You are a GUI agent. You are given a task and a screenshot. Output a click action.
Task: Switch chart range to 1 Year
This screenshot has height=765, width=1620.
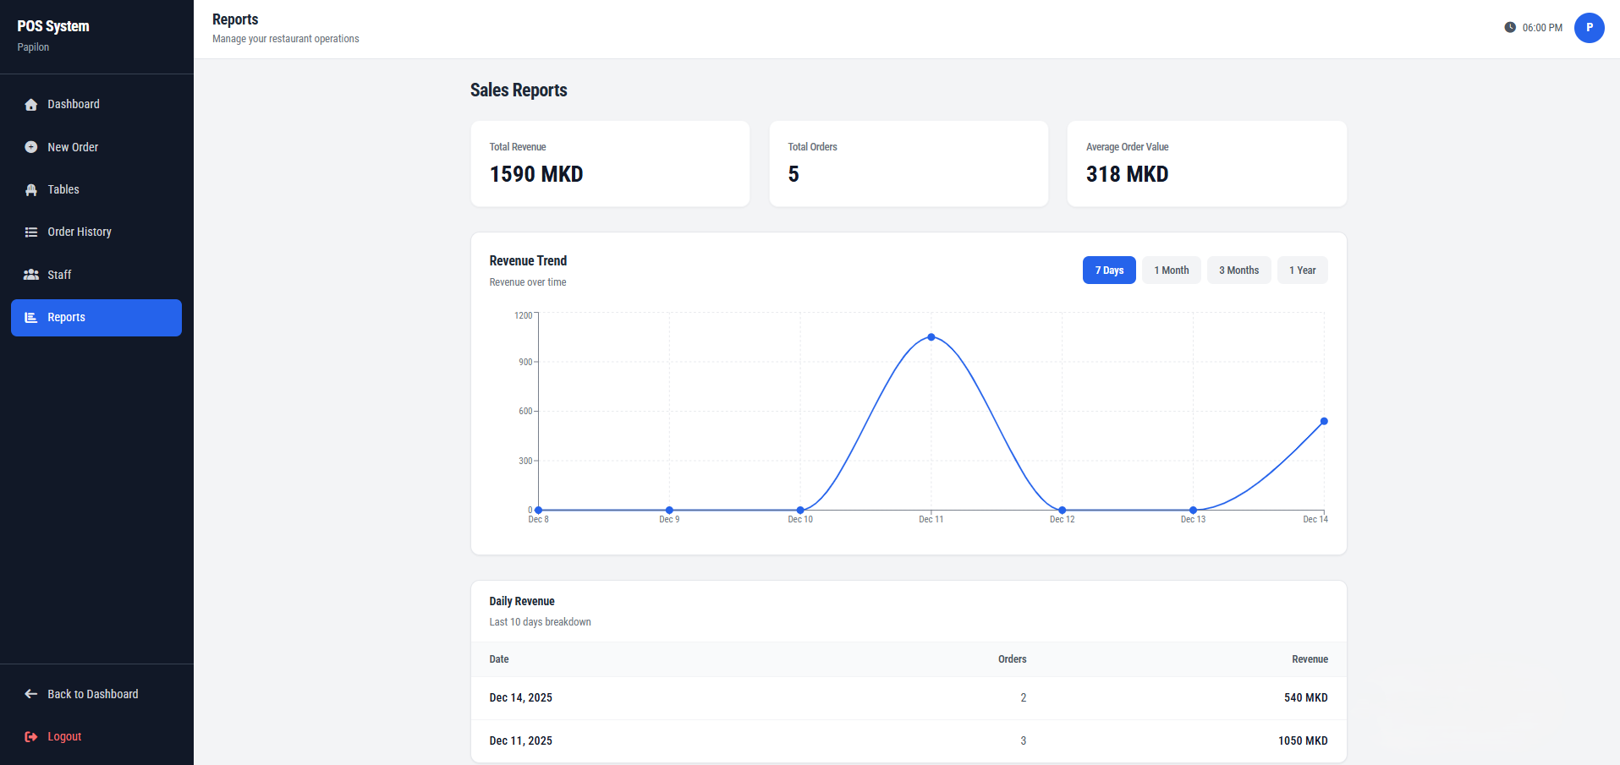click(1302, 270)
